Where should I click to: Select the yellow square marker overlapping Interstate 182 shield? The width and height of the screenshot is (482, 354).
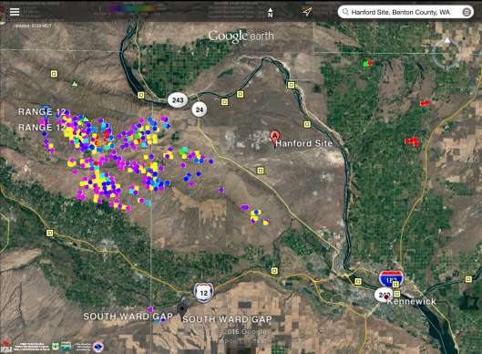[395, 284]
